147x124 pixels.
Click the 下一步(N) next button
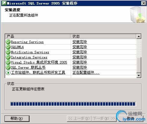(x=104, y=119)
